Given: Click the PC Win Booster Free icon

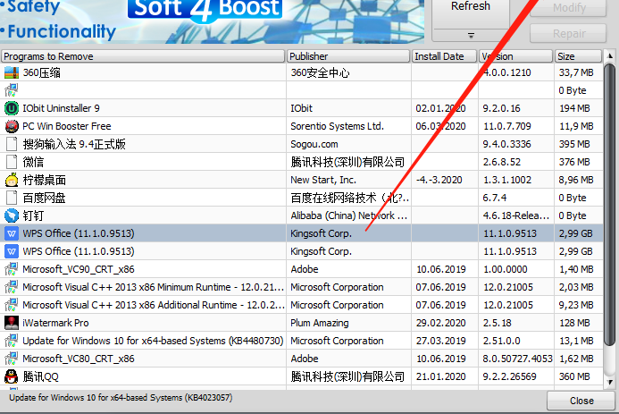Looking at the screenshot, I should coord(12,126).
